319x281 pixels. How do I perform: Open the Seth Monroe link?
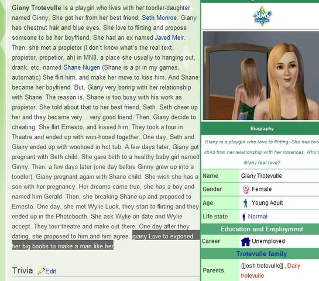click(159, 18)
